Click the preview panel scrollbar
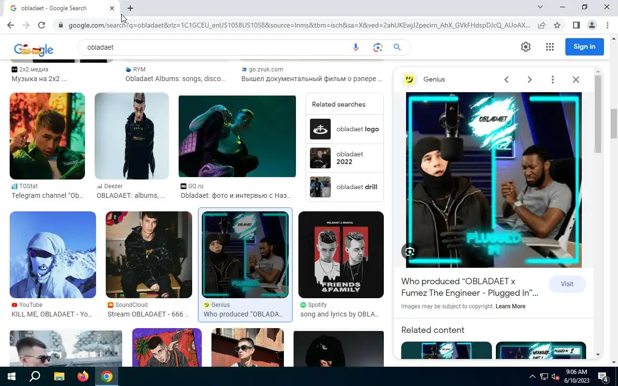Image resolution: width=618 pixels, height=386 pixels. pos(598,114)
